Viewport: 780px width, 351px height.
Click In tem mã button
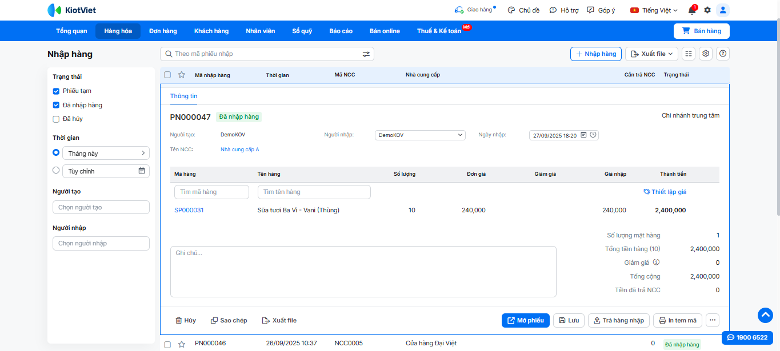[678, 320]
